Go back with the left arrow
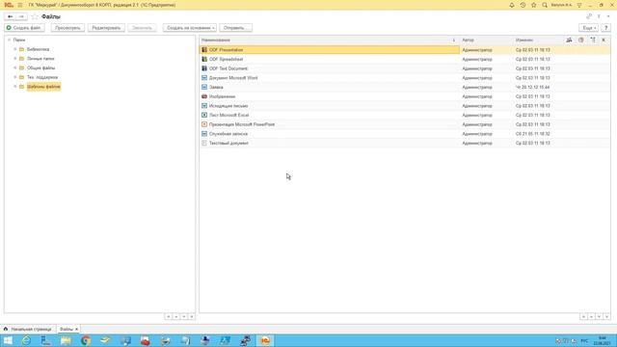Image resolution: width=617 pixels, height=347 pixels. click(x=11, y=16)
